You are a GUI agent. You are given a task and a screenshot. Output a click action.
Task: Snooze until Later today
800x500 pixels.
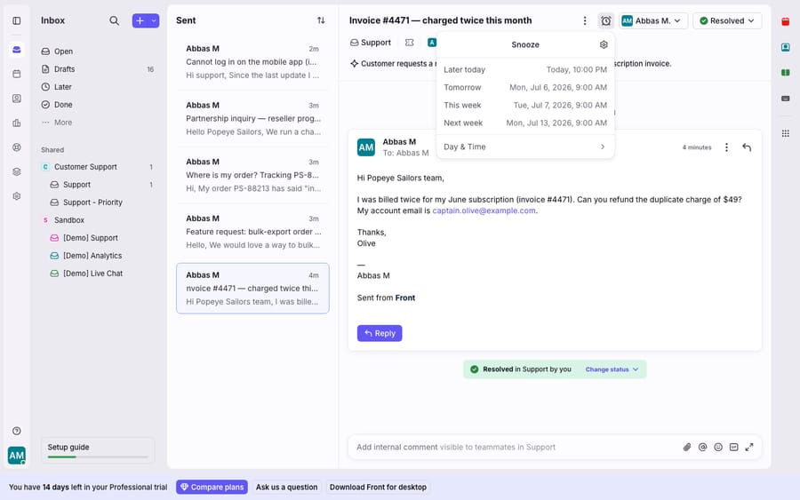pos(525,70)
